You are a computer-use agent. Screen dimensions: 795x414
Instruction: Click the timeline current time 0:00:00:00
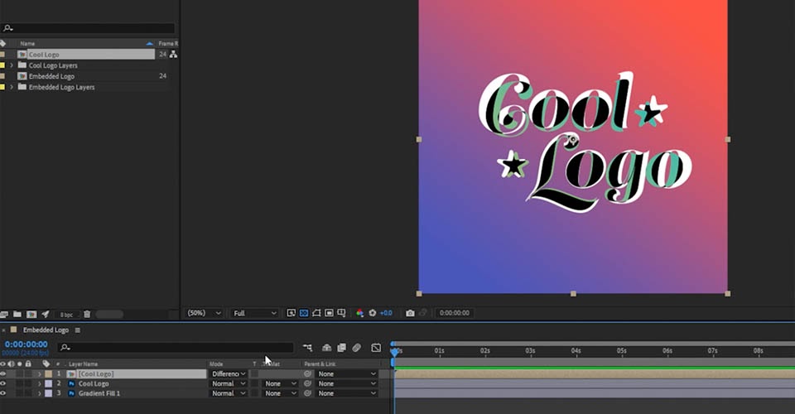click(x=26, y=344)
